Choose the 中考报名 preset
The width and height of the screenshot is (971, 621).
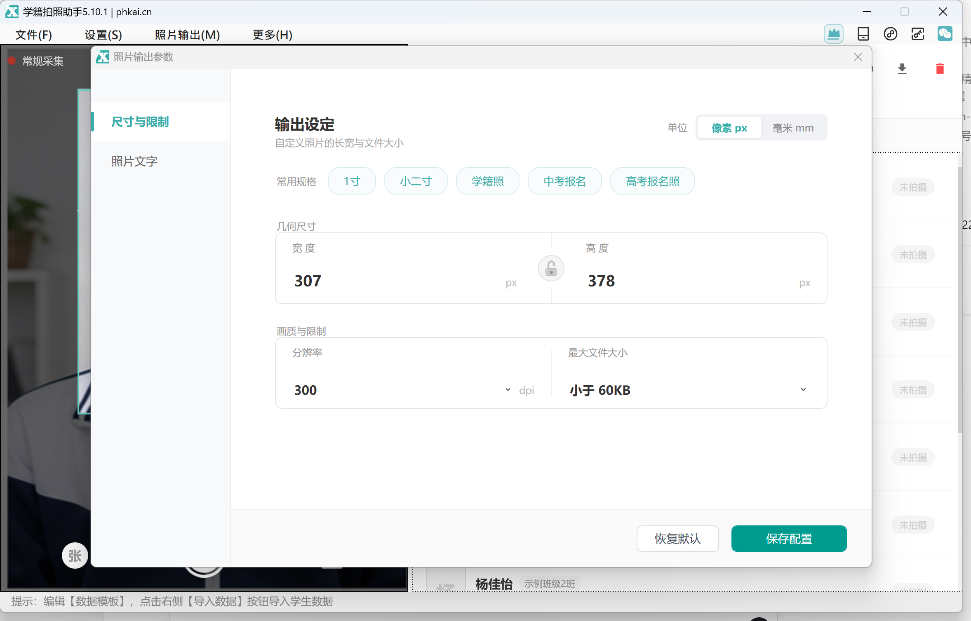tap(564, 181)
